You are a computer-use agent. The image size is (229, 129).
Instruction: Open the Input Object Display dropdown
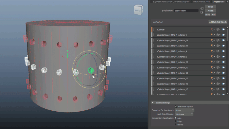tap(184, 114)
